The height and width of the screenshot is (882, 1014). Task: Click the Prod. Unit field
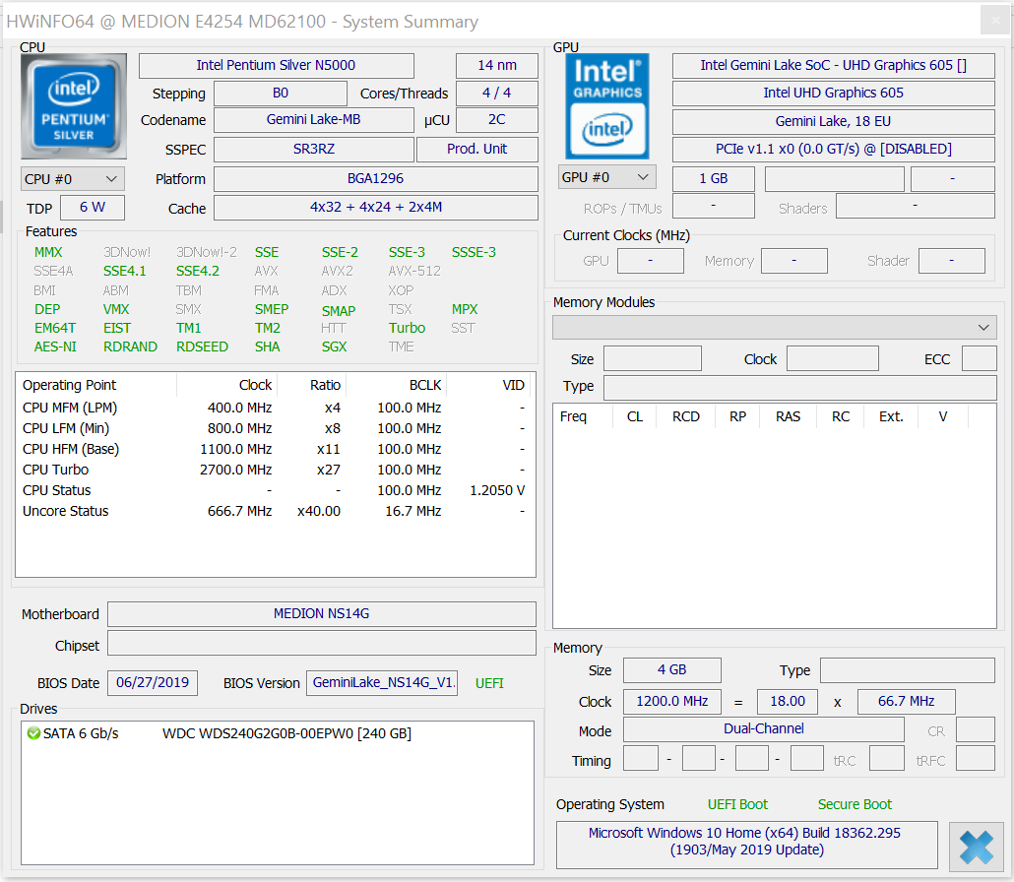point(477,150)
